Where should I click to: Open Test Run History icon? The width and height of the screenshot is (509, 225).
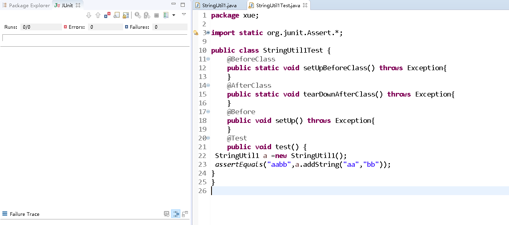[x=166, y=15]
